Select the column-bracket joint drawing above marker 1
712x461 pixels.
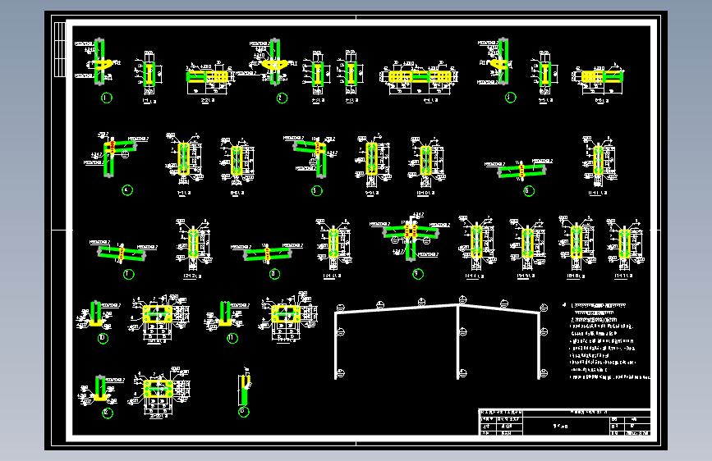point(99,62)
